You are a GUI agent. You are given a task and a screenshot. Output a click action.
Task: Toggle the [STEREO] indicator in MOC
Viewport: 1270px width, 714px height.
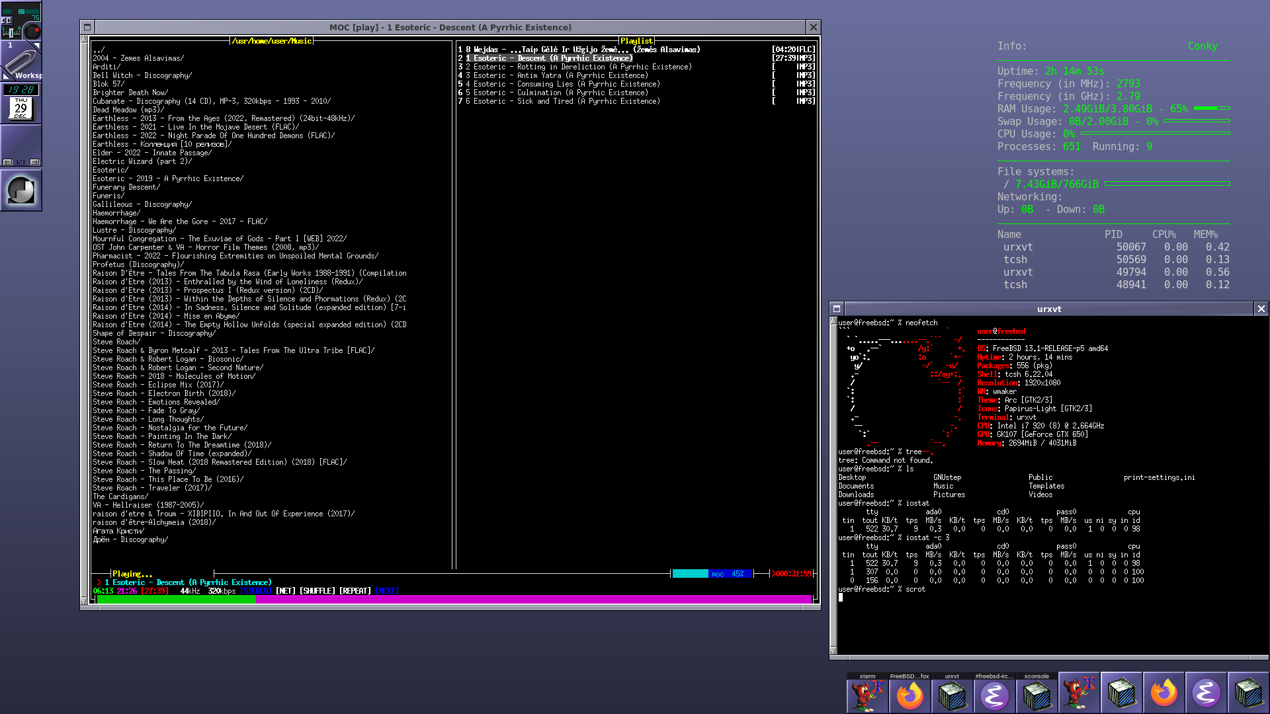click(256, 591)
